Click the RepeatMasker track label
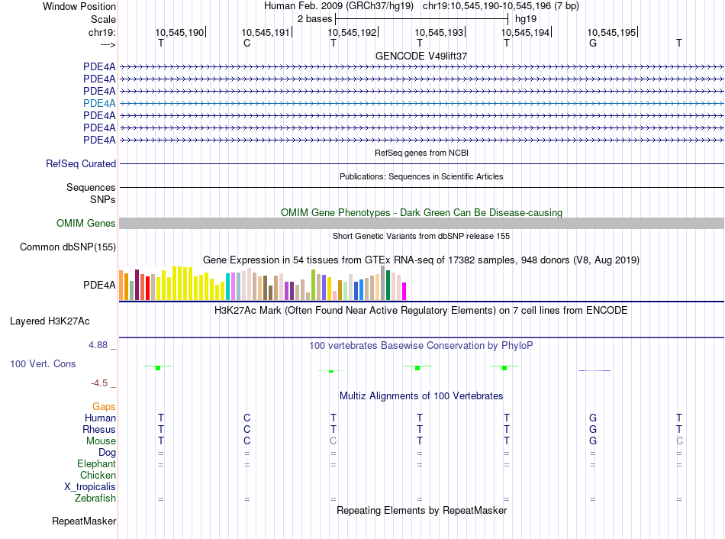 pos(84,521)
